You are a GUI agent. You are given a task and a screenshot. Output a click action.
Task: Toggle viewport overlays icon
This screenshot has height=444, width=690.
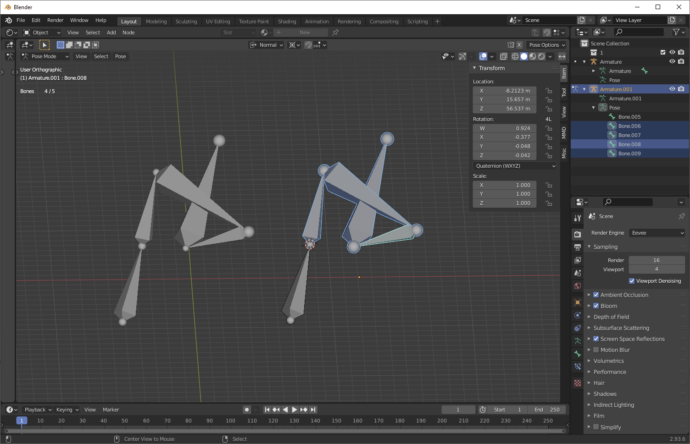tap(483, 56)
